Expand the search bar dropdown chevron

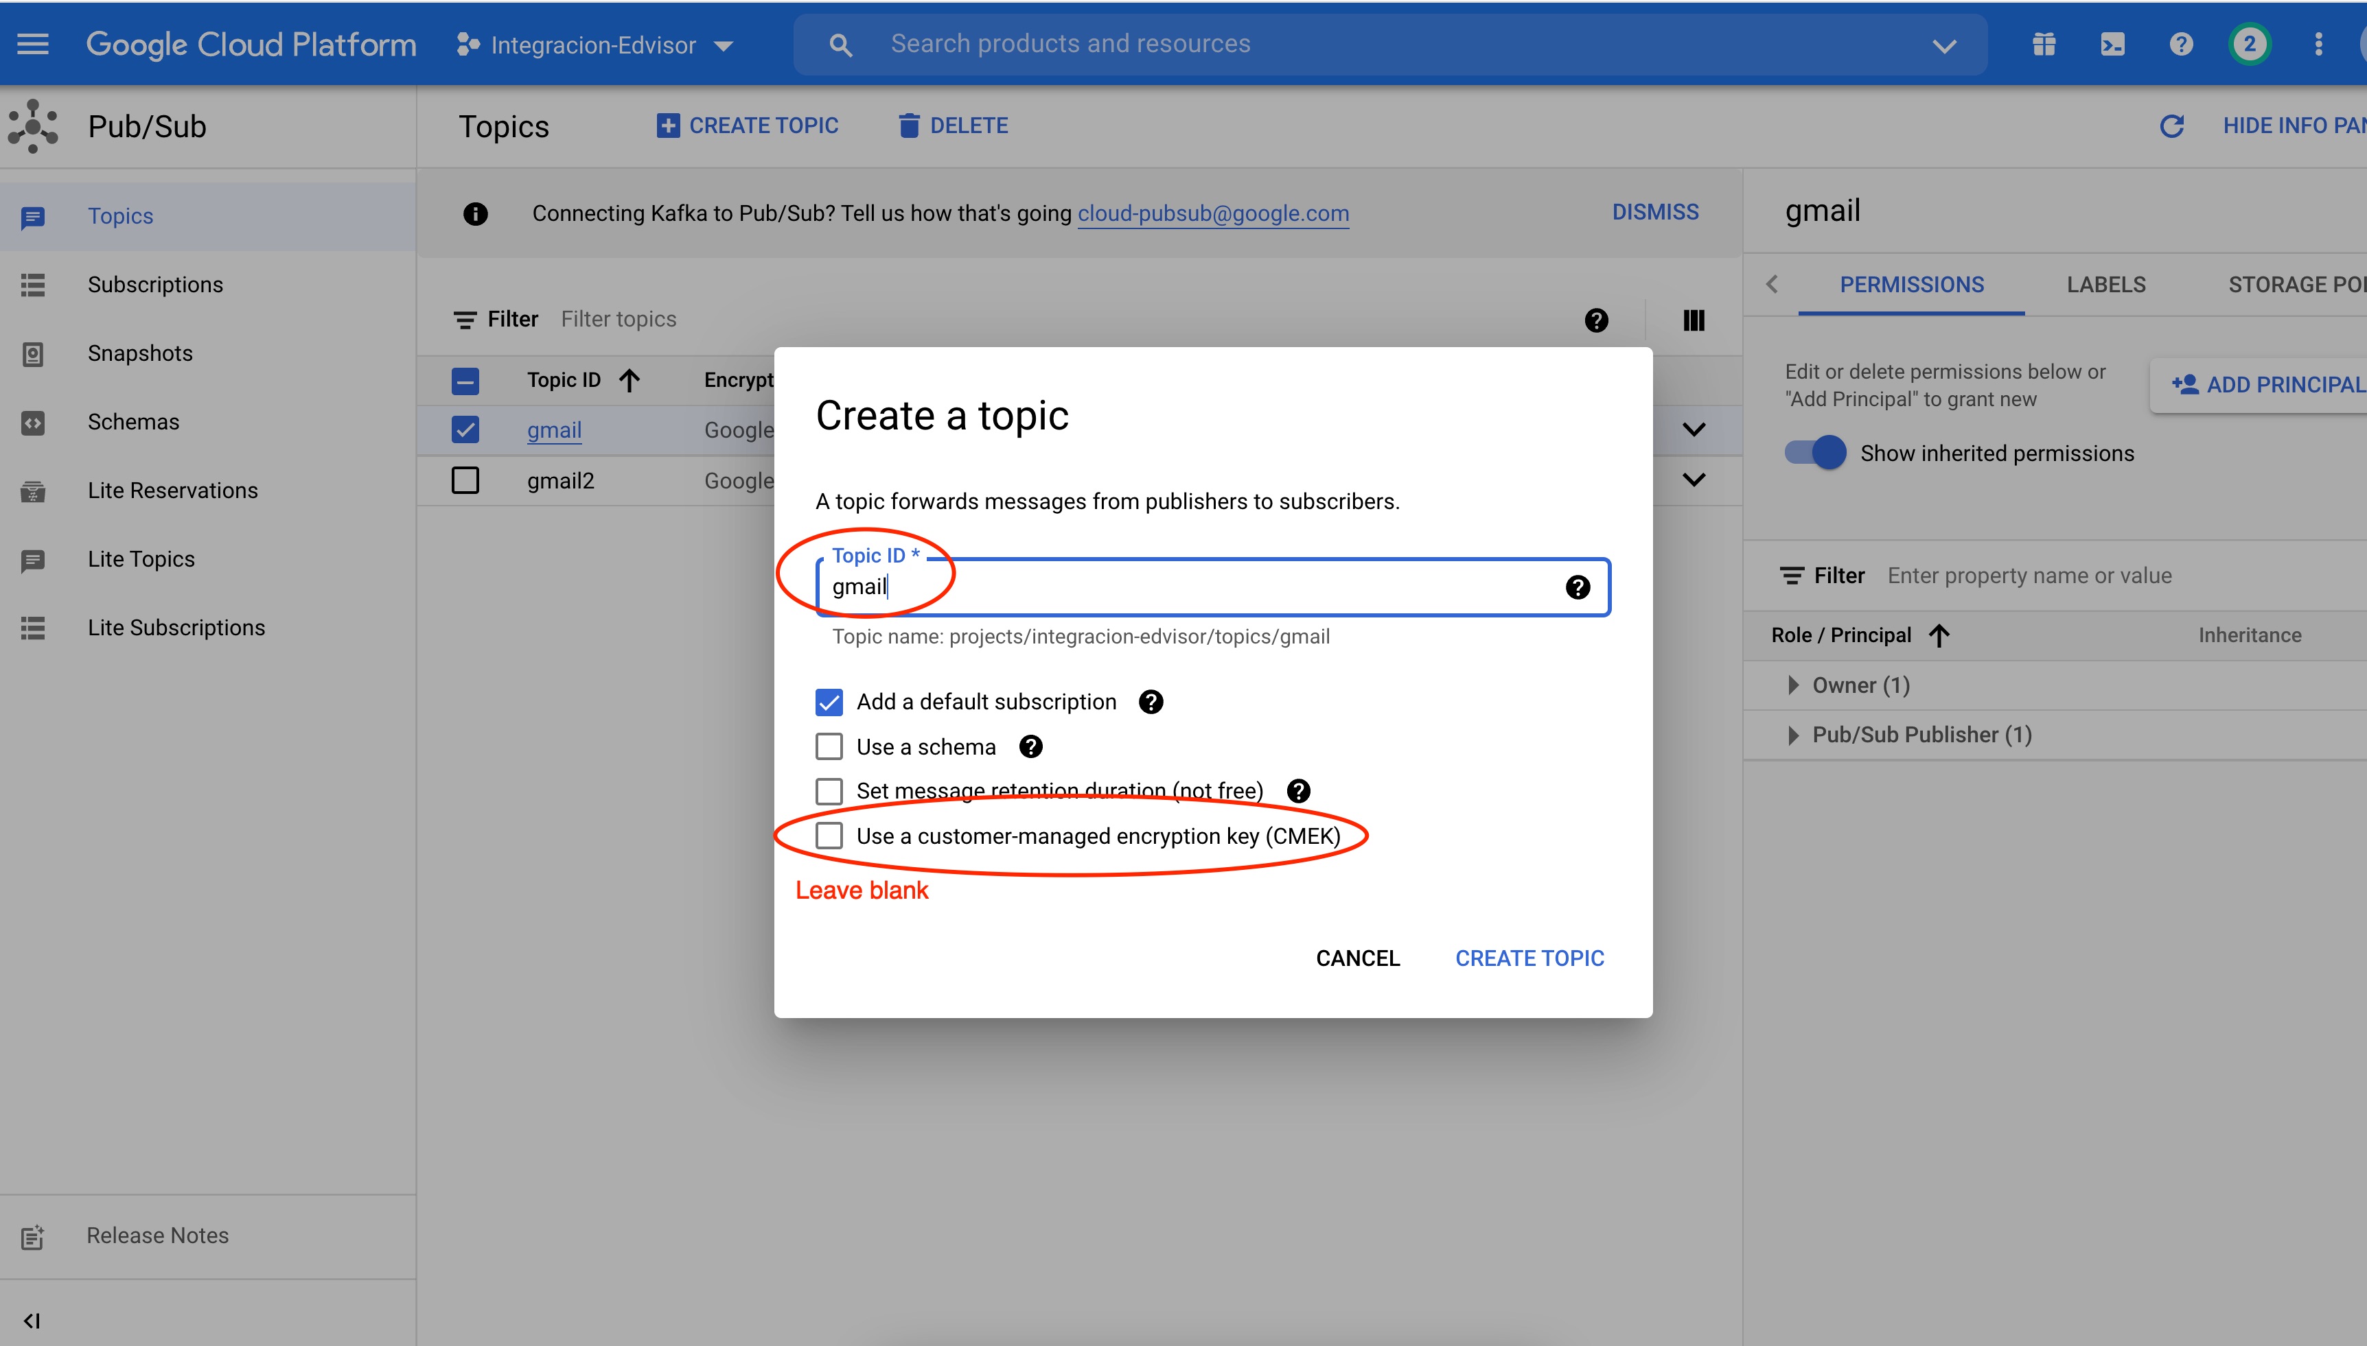(1944, 45)
